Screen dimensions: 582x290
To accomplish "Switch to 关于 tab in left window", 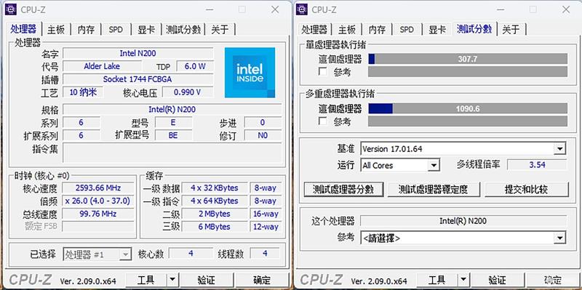I will [220, 30].
